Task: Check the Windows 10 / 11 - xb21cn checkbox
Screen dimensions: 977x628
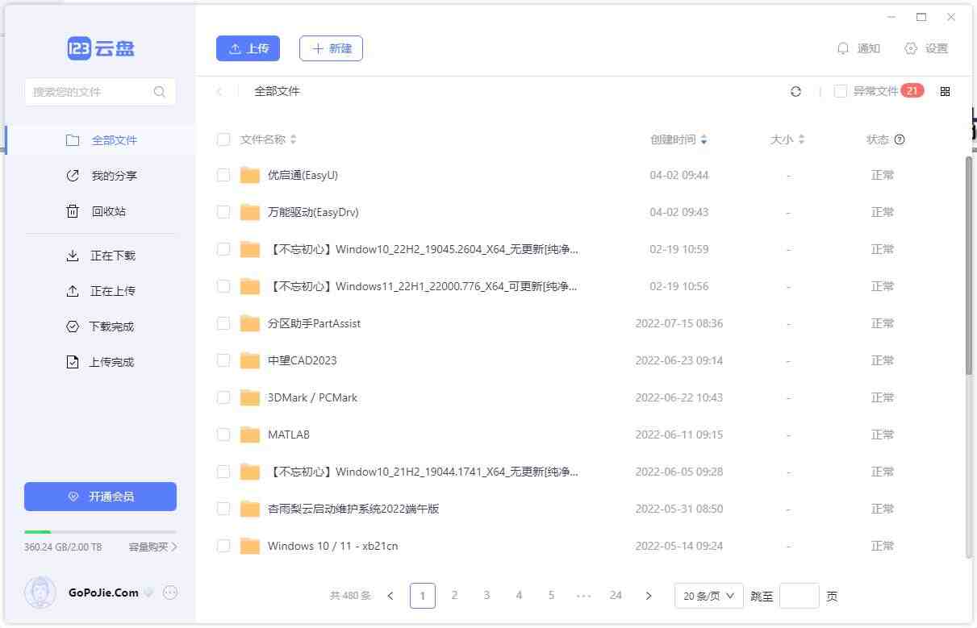Action: pyautogui.click(x=223, y=546)
